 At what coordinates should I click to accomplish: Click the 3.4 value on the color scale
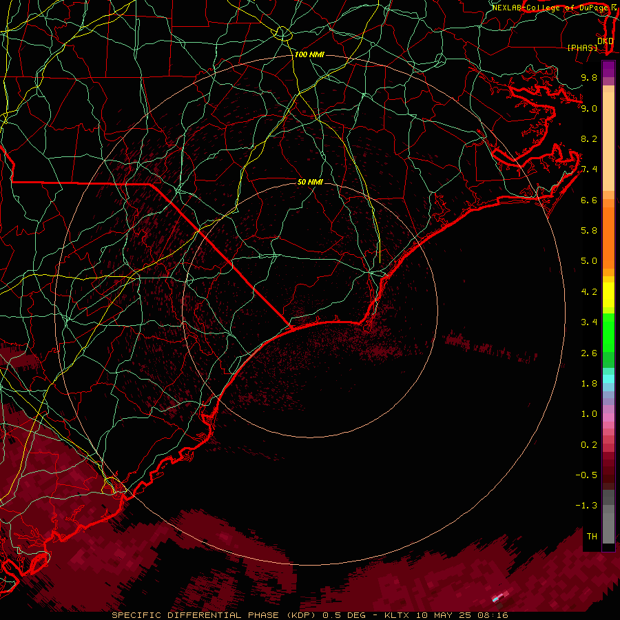(x=589, y=322)
